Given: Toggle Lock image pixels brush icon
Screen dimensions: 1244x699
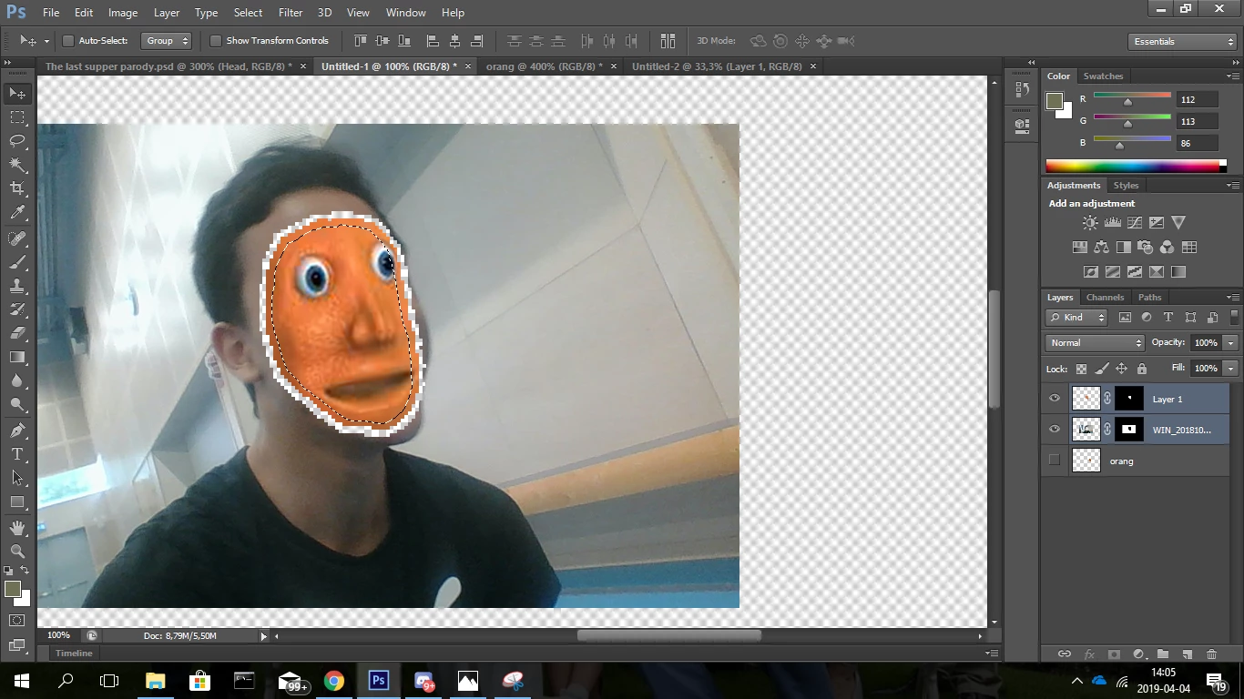Looking at the screenshot, I should click(x=1101, y=369).
